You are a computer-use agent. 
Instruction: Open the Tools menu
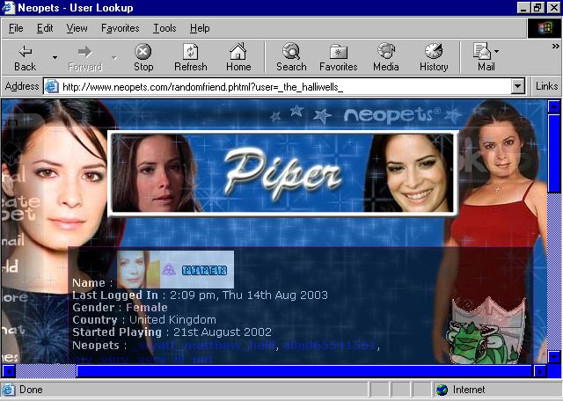point(165,28)
